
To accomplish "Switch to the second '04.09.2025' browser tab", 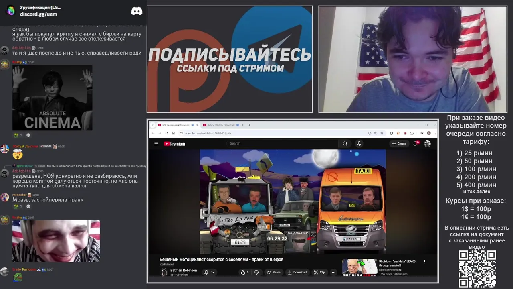I will [x=222, y=125].
